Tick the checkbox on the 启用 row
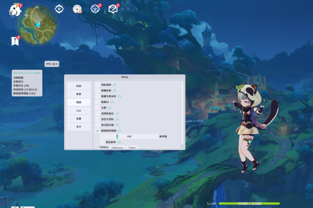This screenshot has width=313, height=208. [98, 113]
